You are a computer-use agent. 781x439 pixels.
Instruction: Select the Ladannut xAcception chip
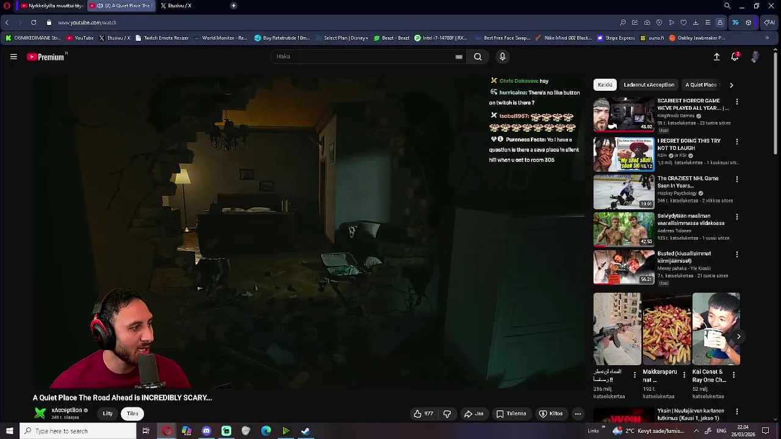[x=649, y=85]
